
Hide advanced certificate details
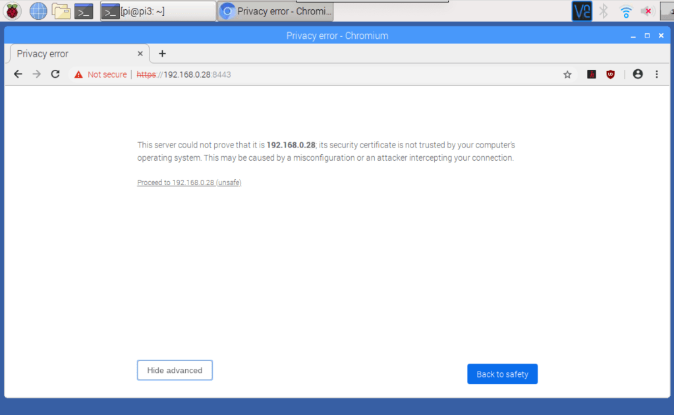[175, 370]
